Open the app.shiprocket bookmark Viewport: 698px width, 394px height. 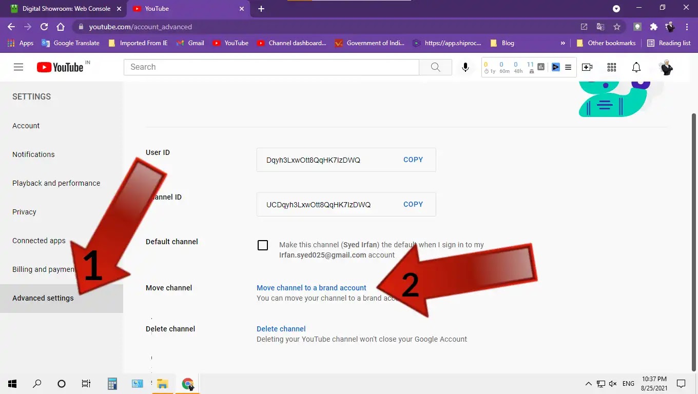448,43
